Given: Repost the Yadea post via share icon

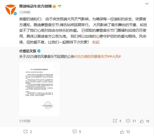Looking at the screenshot, I should [28, 132].
